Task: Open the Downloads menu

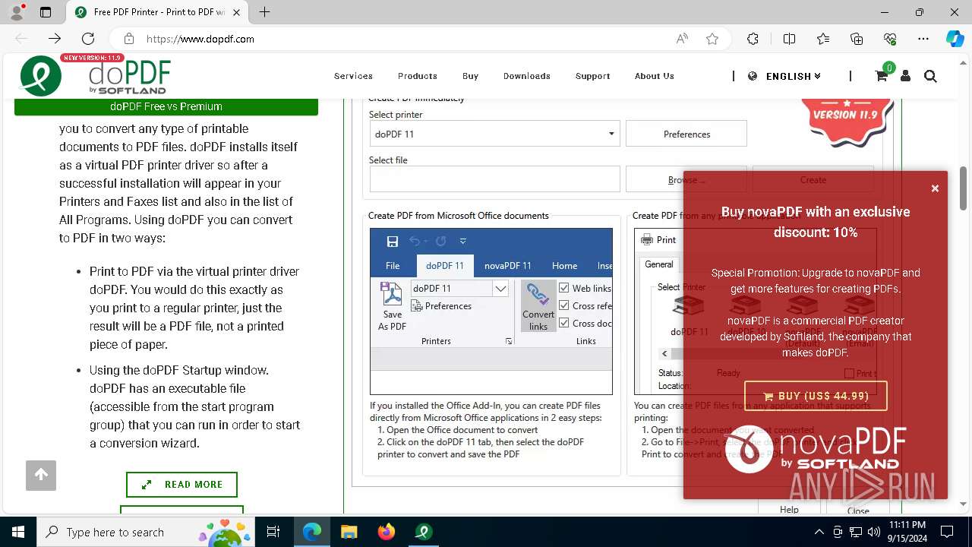Action: (x=526, y=76)
